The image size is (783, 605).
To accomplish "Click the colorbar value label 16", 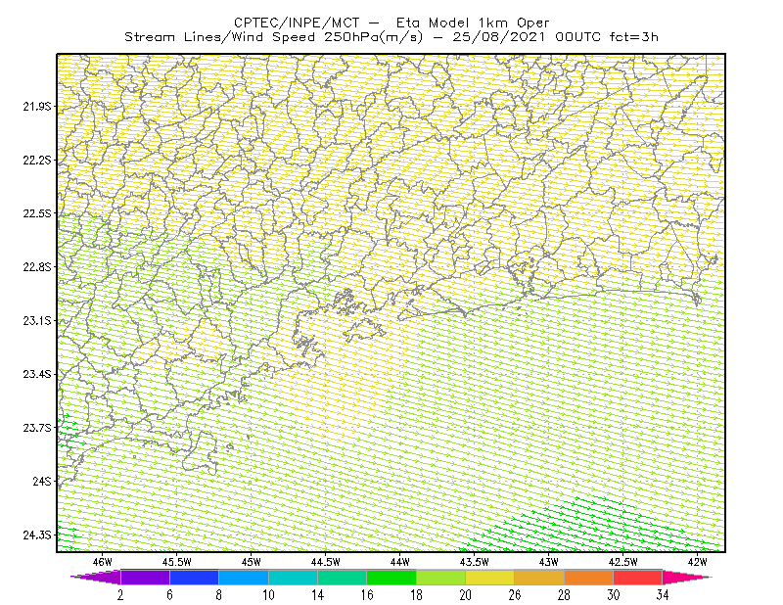I will coord(367,595).
